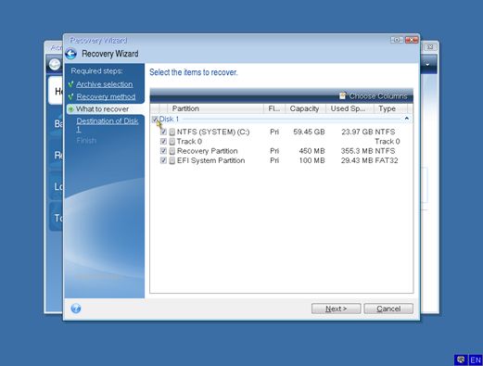Go to Recovery method step
The width and height of the screenshot is (483, 366).
[106, 97]
